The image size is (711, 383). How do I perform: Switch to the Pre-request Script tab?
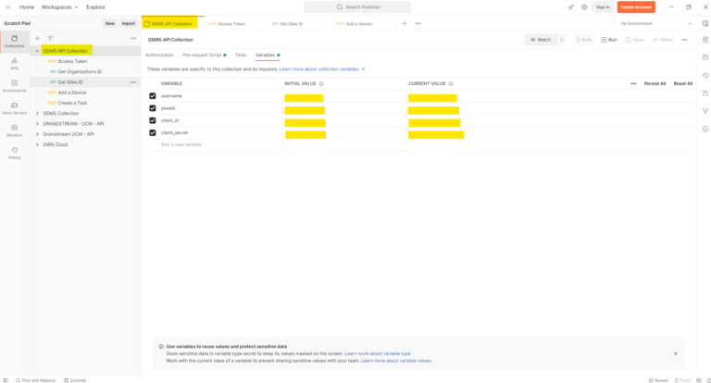pyautogui.click(x=205, y=55)
